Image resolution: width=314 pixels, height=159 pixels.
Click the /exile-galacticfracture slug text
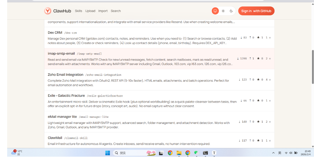105,96
